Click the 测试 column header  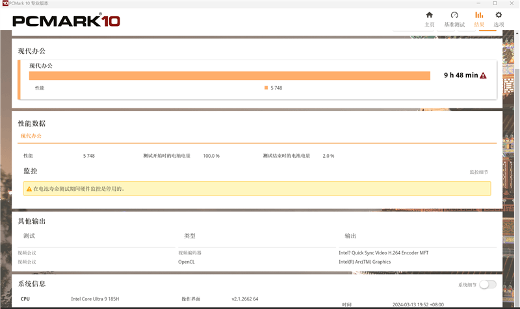[29, 236]
